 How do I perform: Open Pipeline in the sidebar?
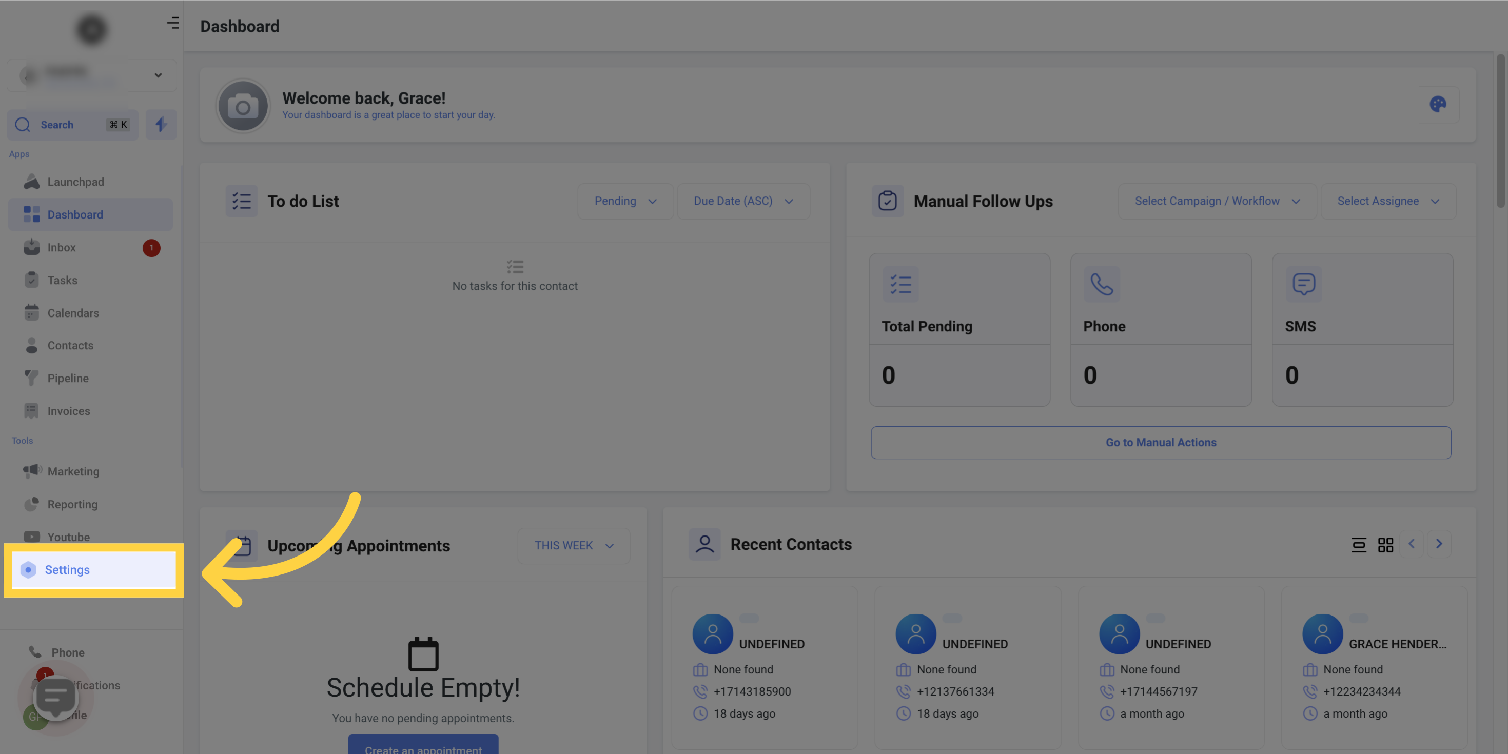91,378
